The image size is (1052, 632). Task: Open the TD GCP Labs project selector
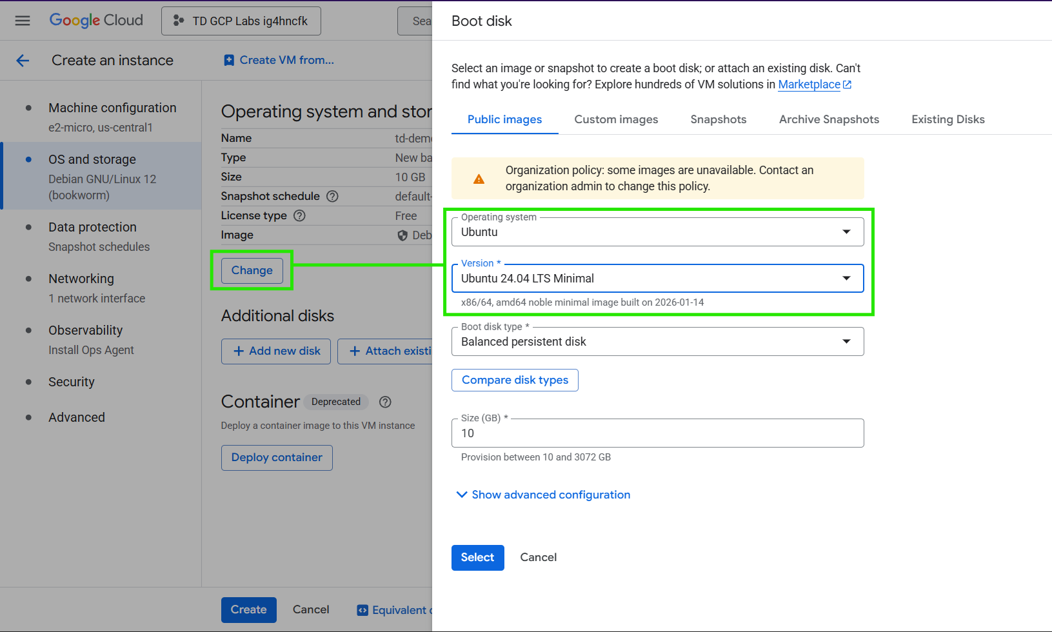point(241,21)
